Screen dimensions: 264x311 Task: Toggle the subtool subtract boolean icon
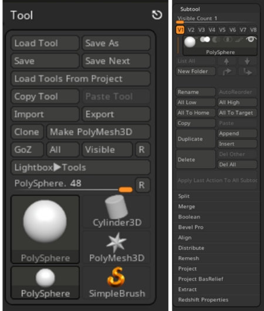pos(216,40)
